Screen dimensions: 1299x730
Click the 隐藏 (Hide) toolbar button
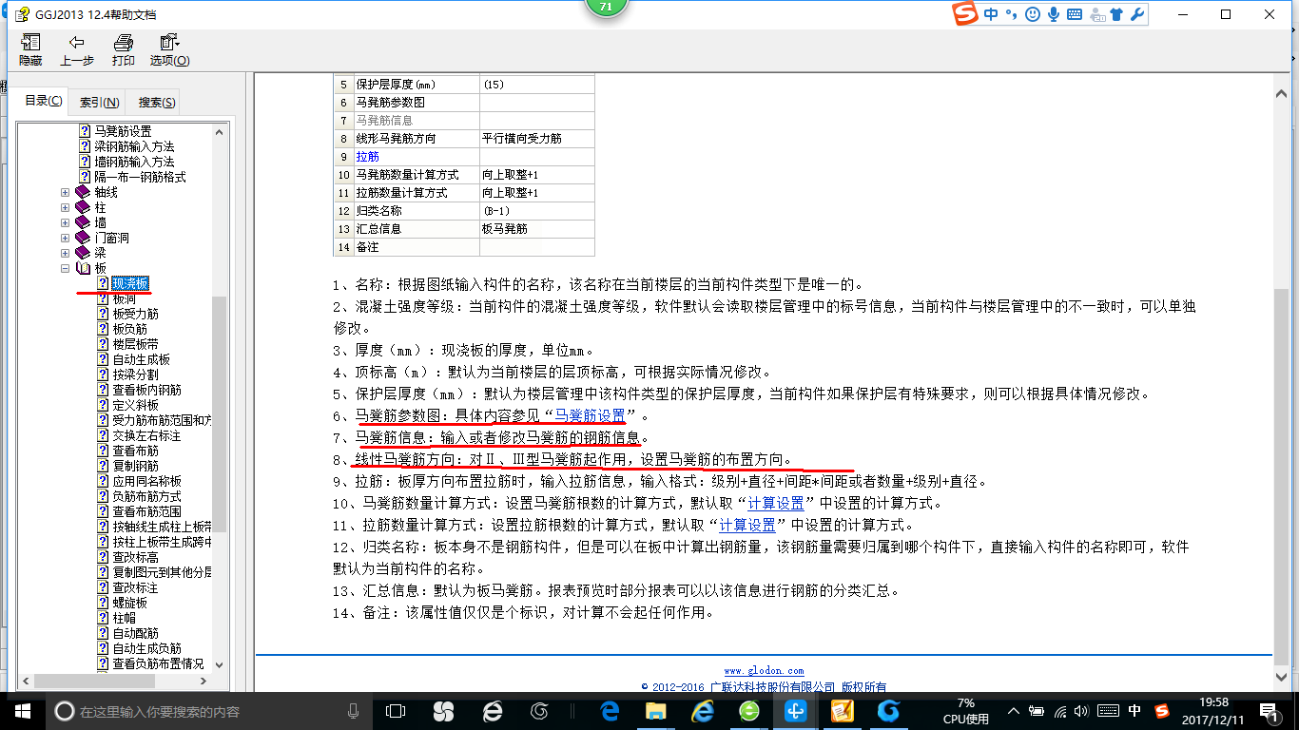coord(30,50)
